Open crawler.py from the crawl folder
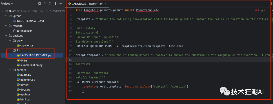The height and width of the screenshot is (104, 273). point(27,46)
